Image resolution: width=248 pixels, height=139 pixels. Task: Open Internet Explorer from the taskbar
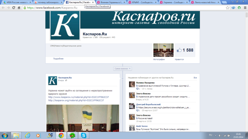(27, 135)
